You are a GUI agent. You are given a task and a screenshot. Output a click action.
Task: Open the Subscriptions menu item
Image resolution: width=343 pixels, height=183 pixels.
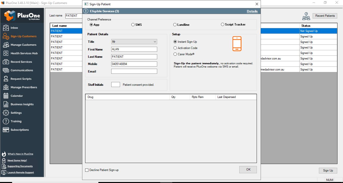[x=20, y=130]
